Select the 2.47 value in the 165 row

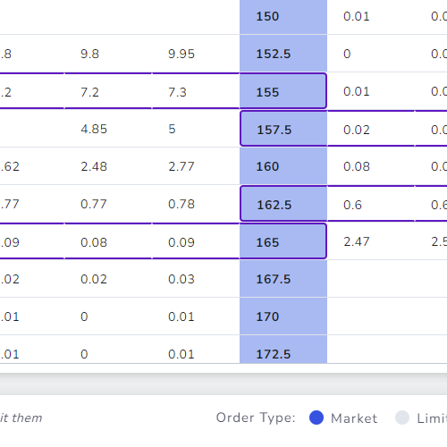(x=357, y=241)
